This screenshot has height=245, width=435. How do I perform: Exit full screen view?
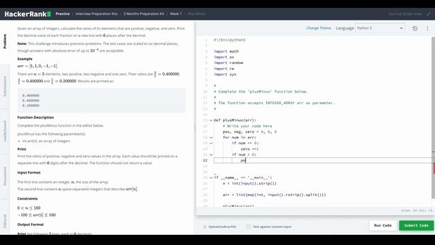point(405,14)
